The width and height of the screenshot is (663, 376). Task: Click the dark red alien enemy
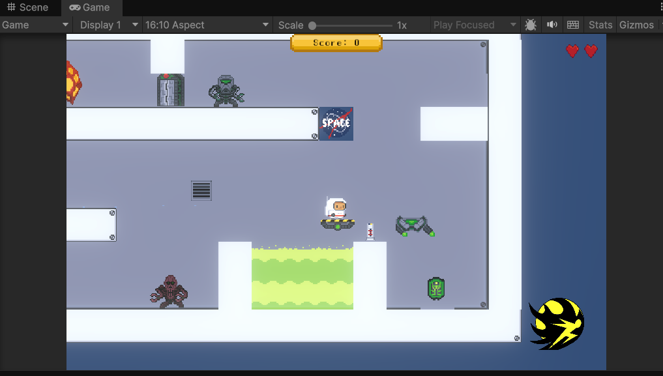point(169,291)
